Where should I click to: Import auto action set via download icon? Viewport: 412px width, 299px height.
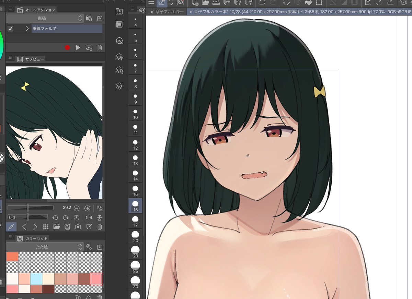click(x=100, y=18)
